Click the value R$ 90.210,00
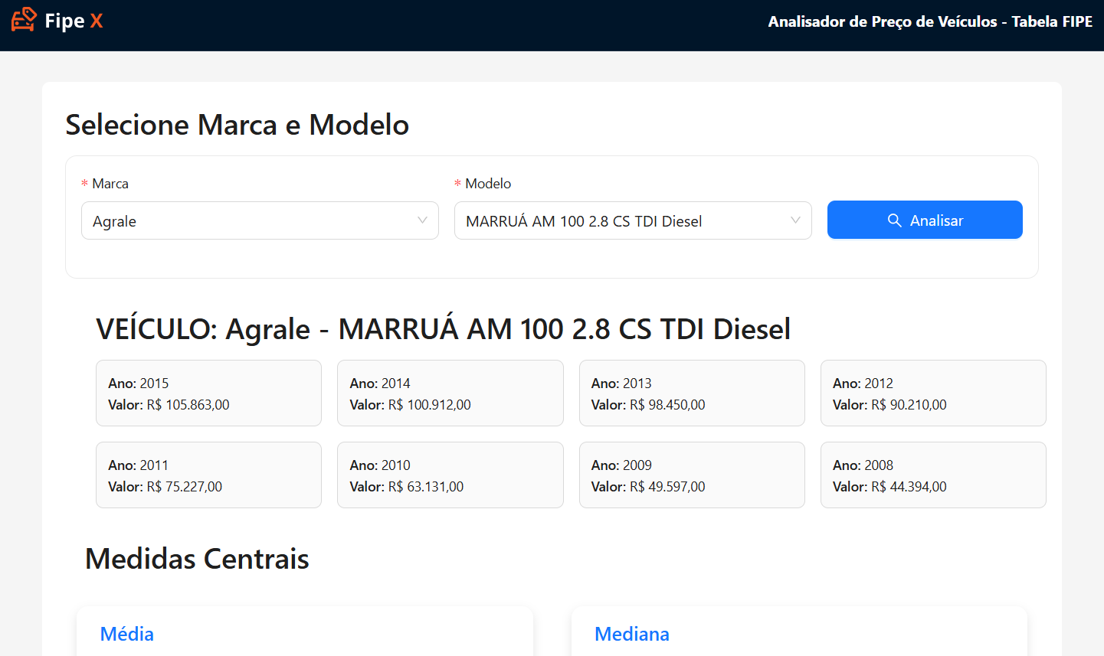The height and width of the screenshot is (656, 1104). pyautogui.click(x=909, y=405)
